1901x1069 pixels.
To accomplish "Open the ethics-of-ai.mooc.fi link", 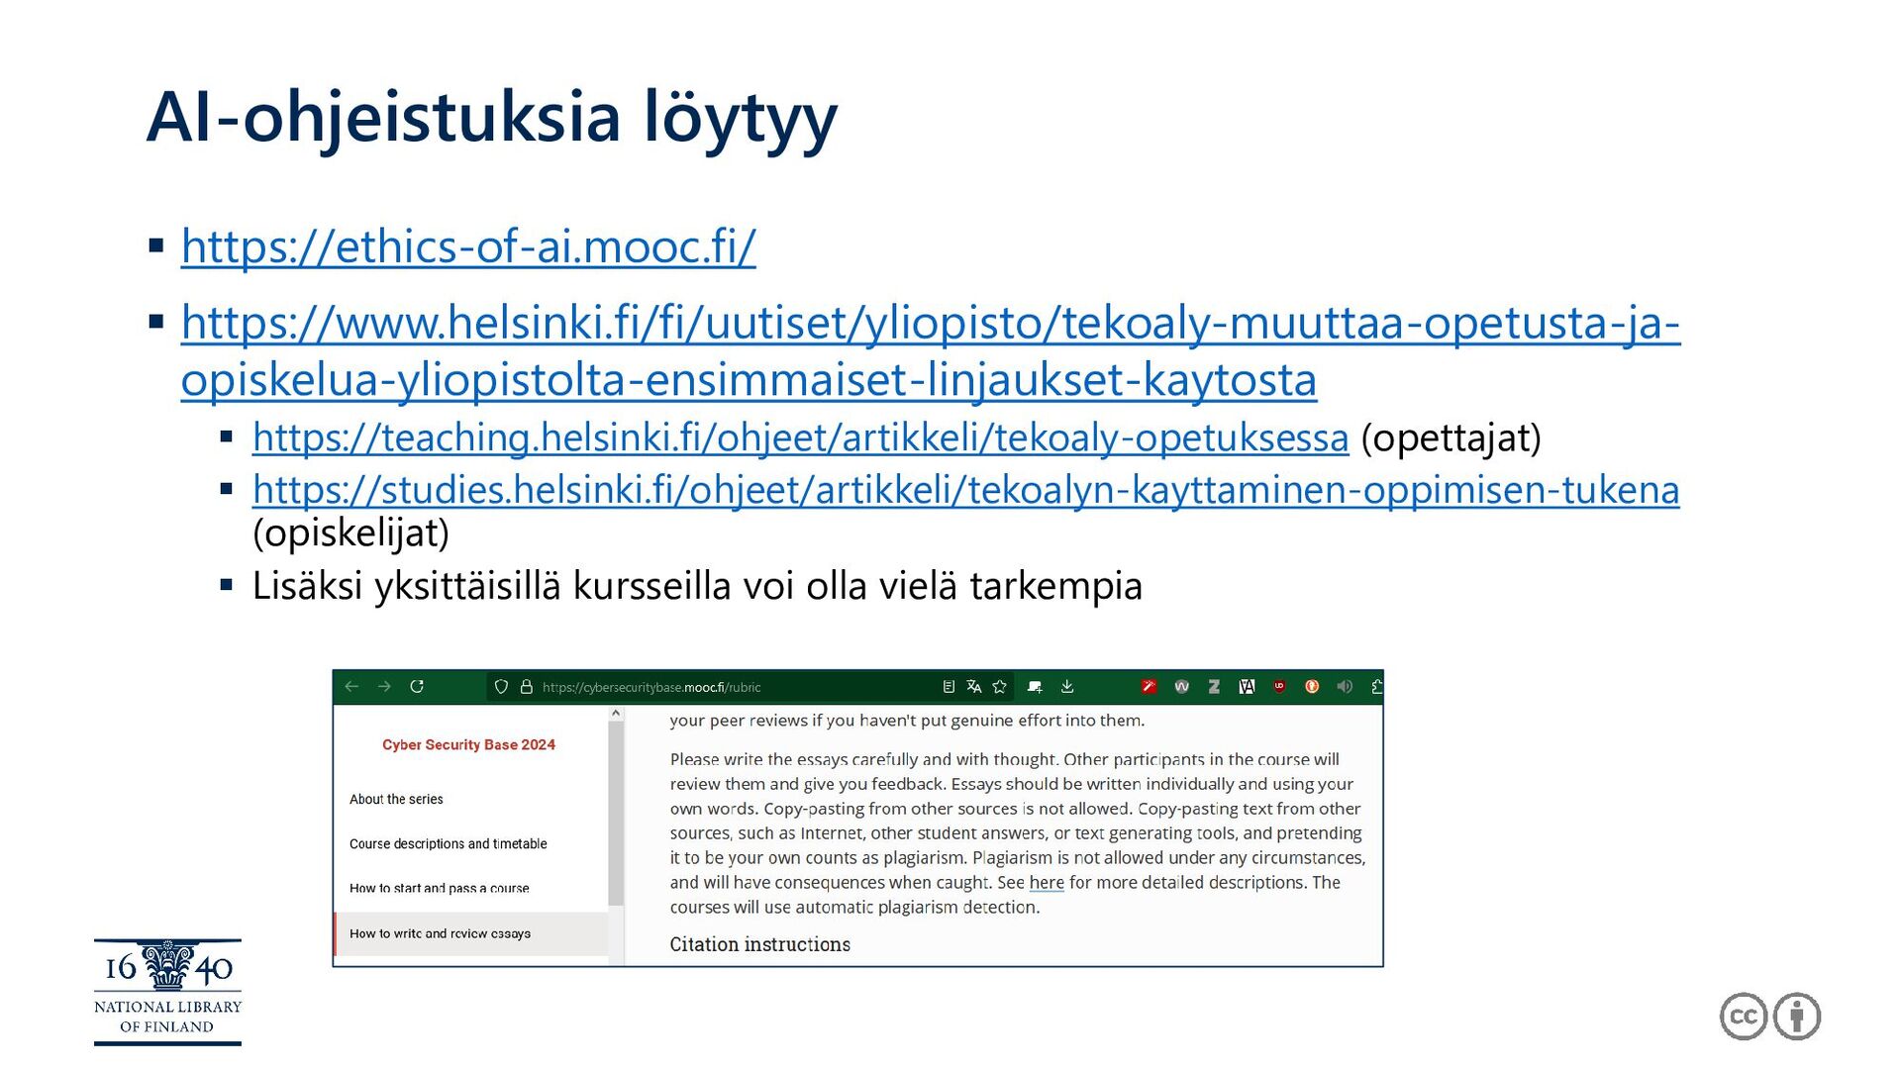I will 468,246.
